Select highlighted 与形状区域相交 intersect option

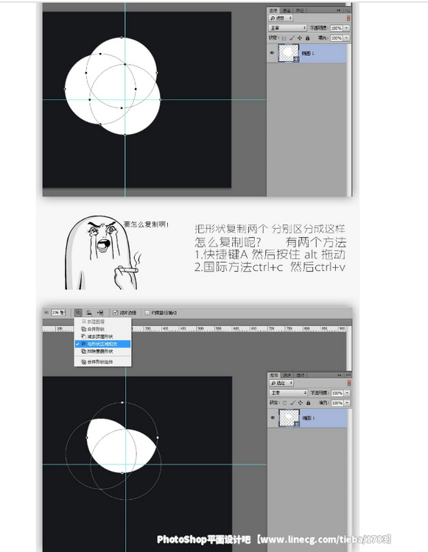[x=102, y=344]
